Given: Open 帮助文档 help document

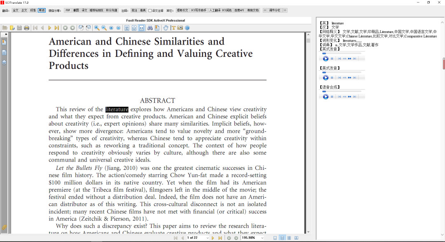Looking at the screenshot, I should (x=253, y=10).
